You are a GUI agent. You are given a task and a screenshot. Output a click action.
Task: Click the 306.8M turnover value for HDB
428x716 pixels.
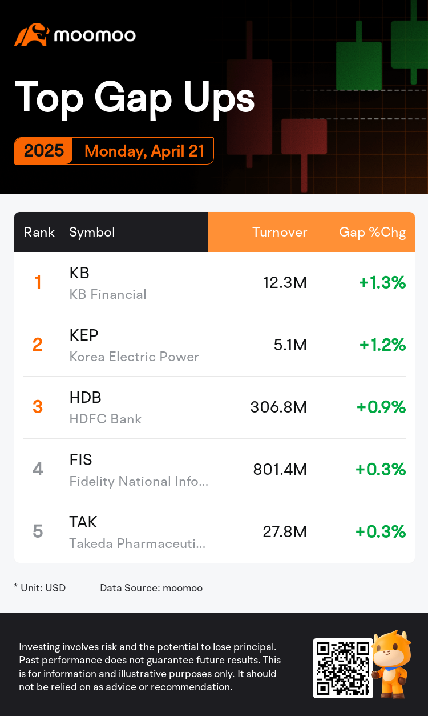[x=278, y=407]
